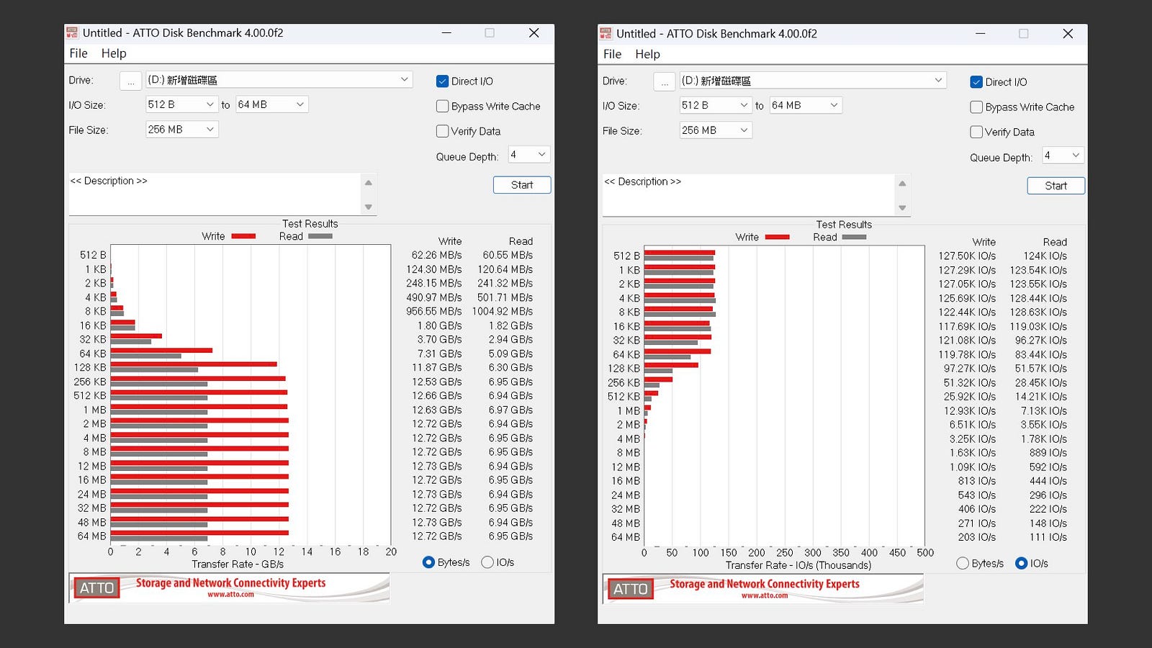Open Help menu in right window
This screenshot has height=648, width=1152.
pyautogui.click(x=647, y=54)
